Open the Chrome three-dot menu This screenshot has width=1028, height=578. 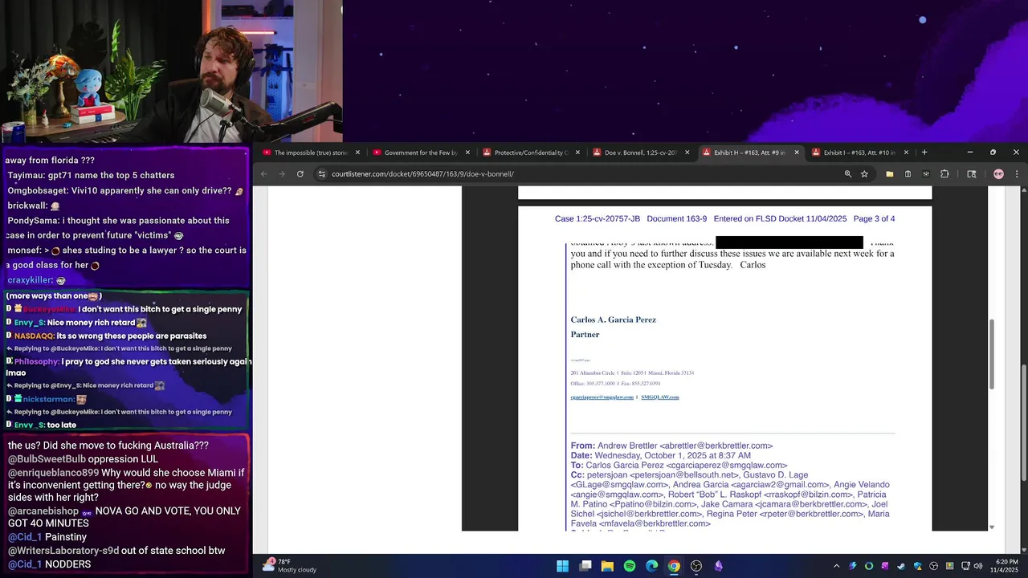[x=1017, y=174]
